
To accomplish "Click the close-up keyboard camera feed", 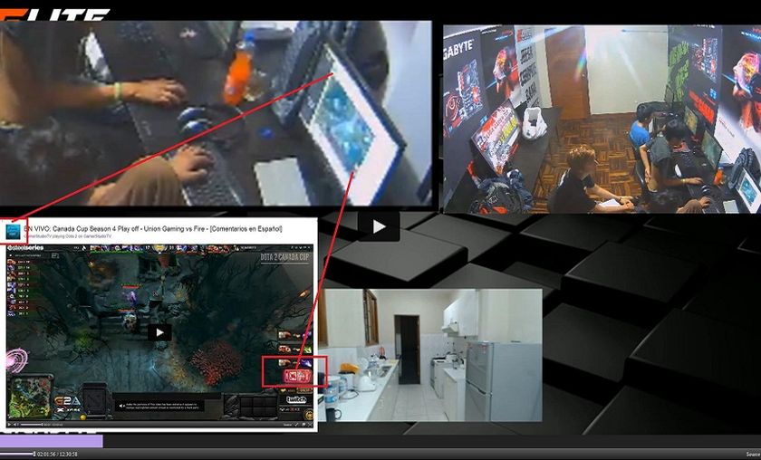I will 216,113.
